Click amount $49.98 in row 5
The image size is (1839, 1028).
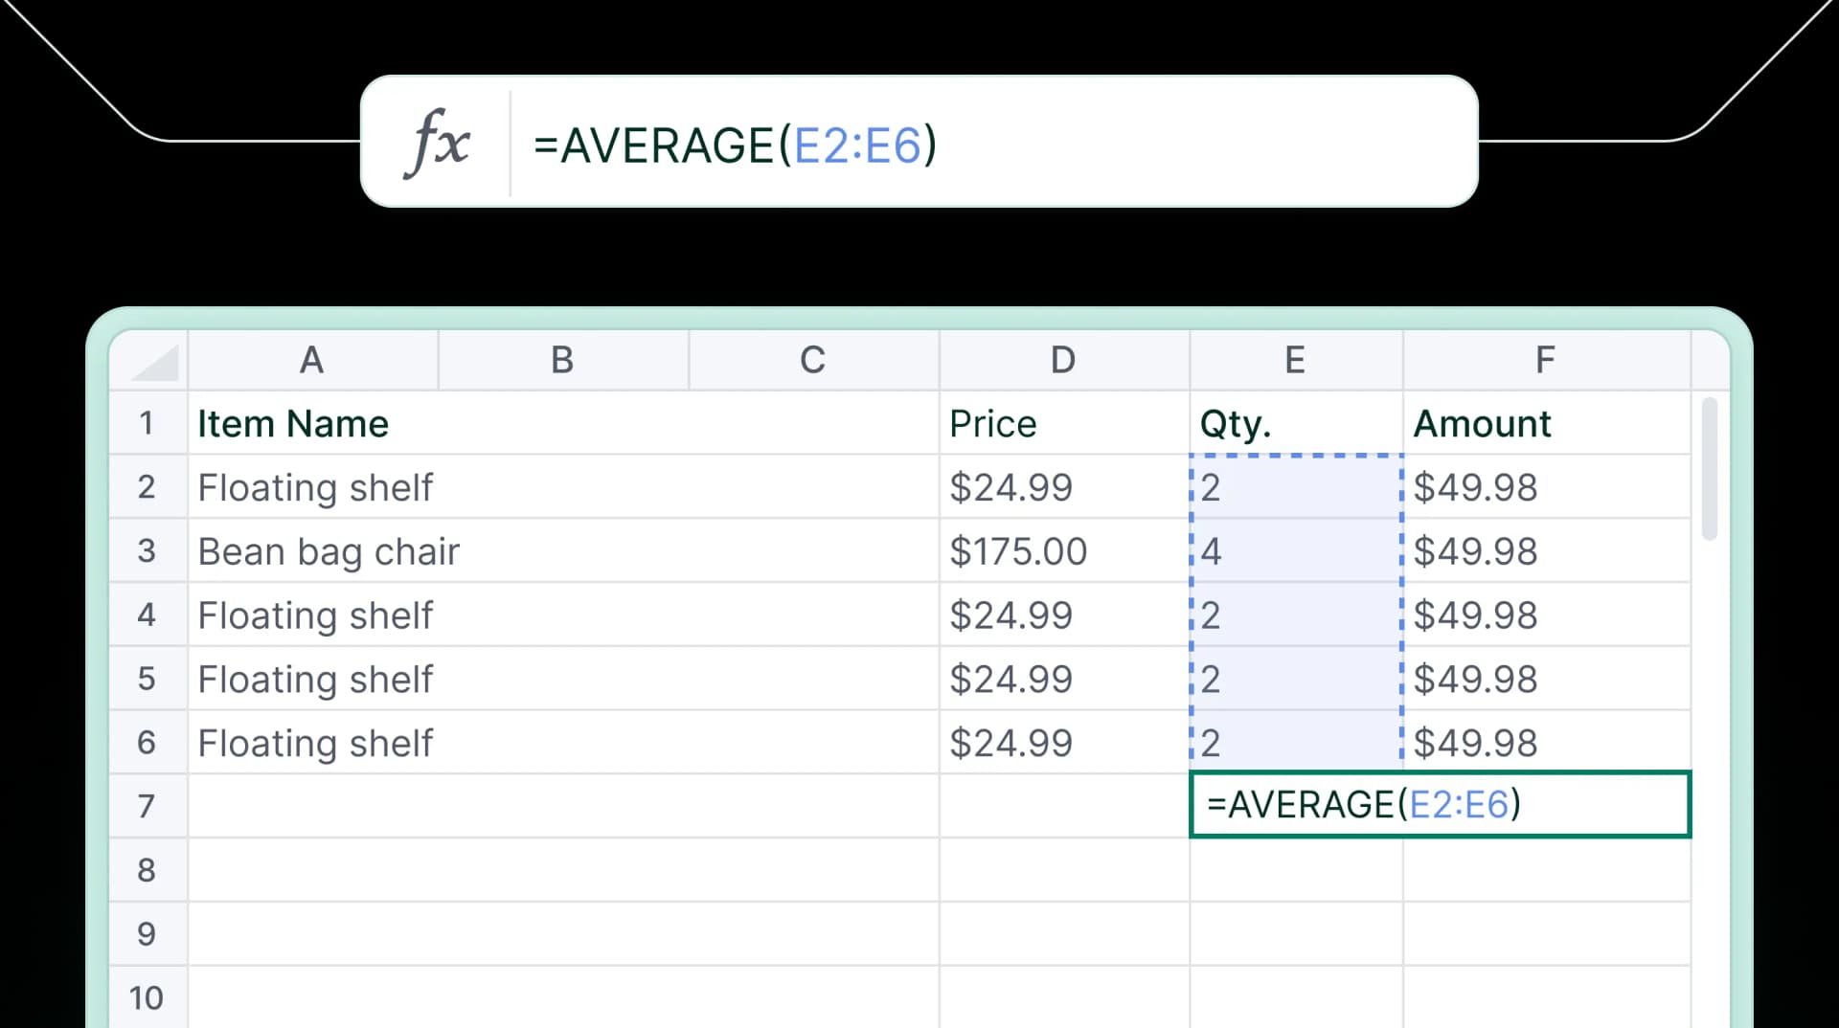(1546, 679)
